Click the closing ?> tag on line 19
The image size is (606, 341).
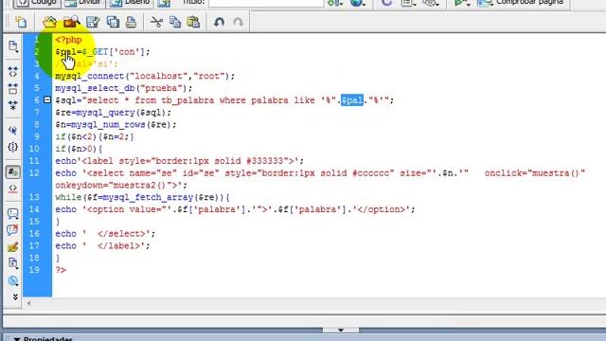[x=61, y=270]
